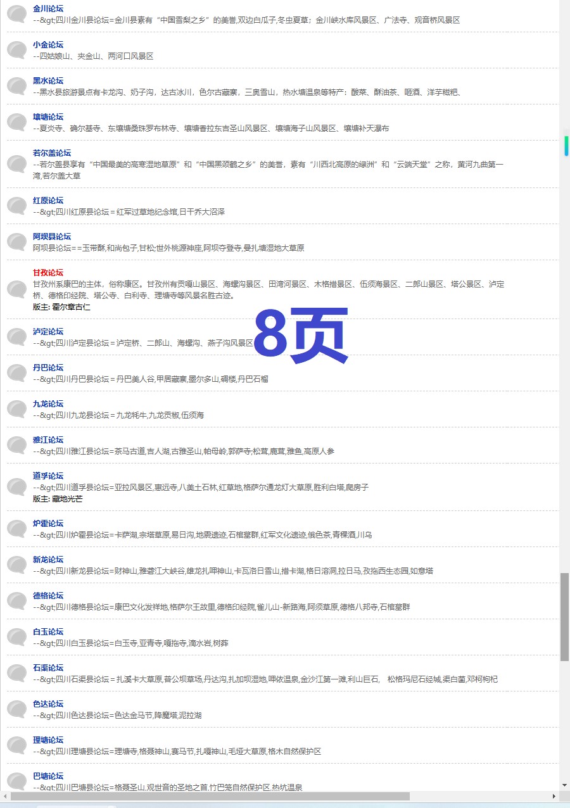
Task: Open the 泸定论坛 forum link
Action: [48, 332]
